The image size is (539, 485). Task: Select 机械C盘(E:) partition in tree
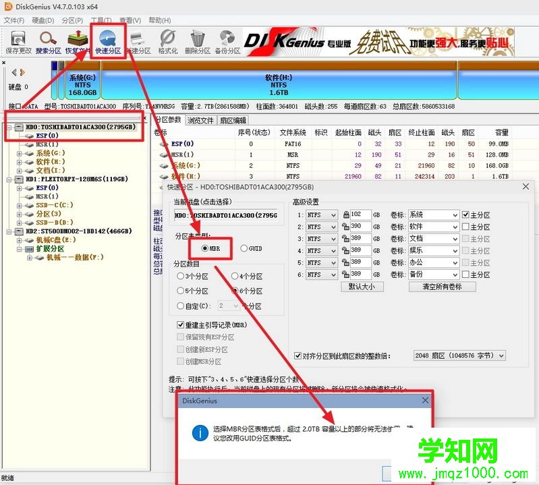click(x=56, y=240)
